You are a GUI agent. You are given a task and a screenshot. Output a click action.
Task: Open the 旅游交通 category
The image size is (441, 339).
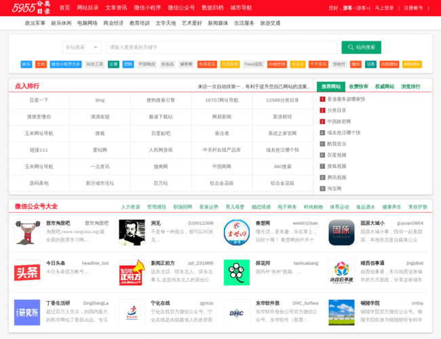pyautogui.click(x=270, y=23)
